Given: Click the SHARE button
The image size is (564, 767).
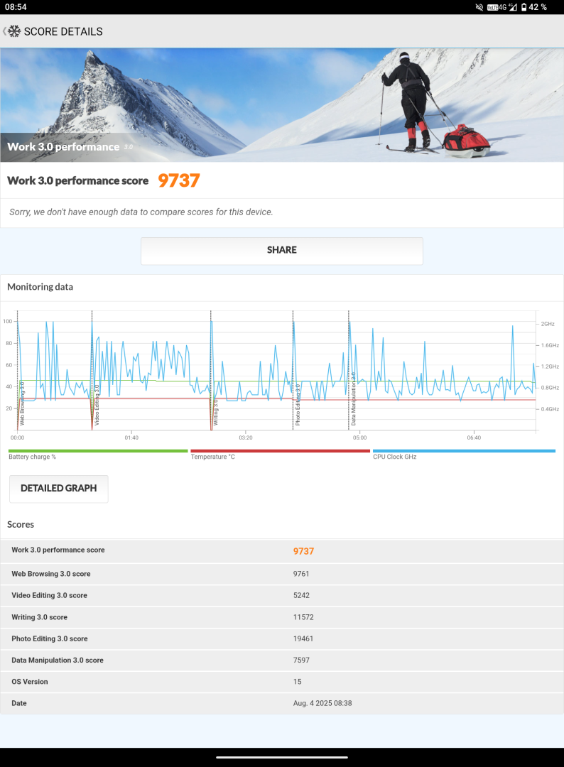Looking at the screenshot, I should (282, 251).
